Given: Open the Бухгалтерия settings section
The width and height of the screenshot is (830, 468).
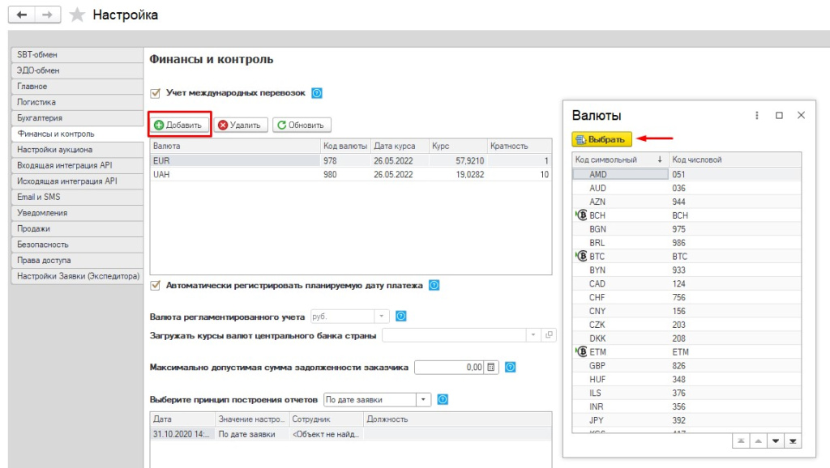Looking at the screenshot, I should [x=77, y=118].
